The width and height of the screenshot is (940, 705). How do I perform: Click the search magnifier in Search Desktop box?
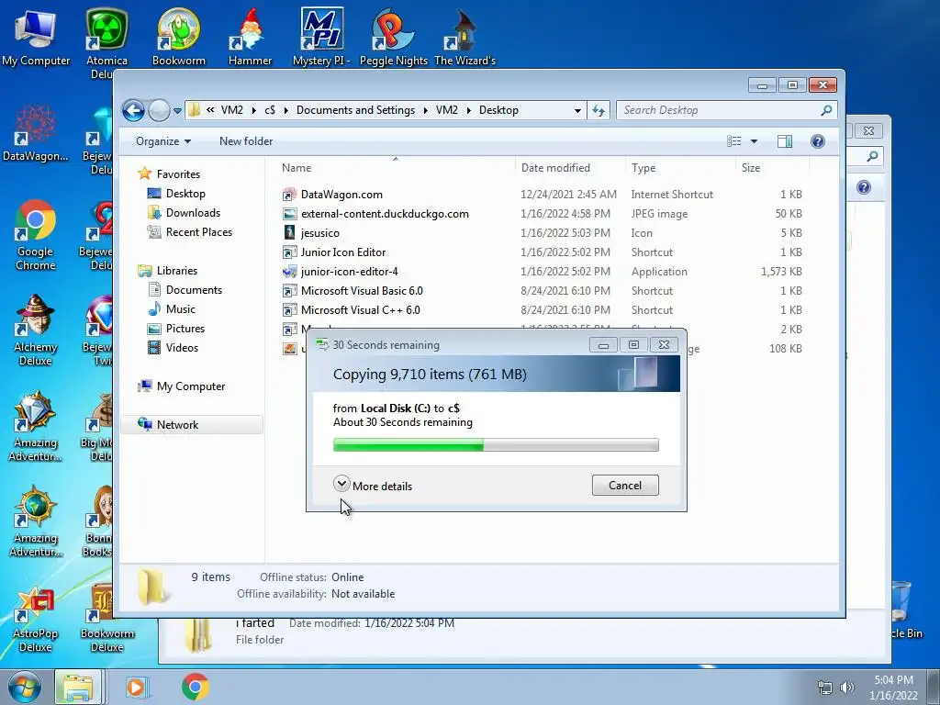[826, 110]
